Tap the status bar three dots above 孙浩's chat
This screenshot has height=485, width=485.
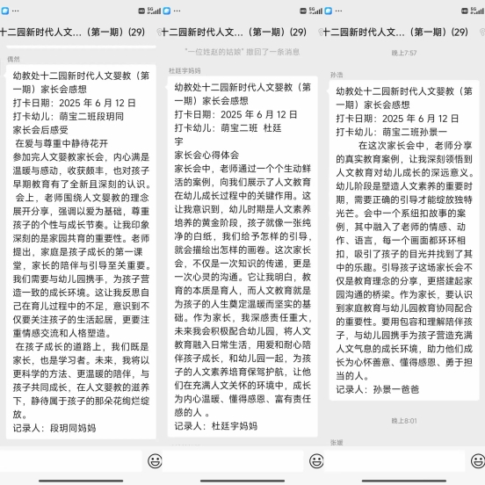point(338,11)
